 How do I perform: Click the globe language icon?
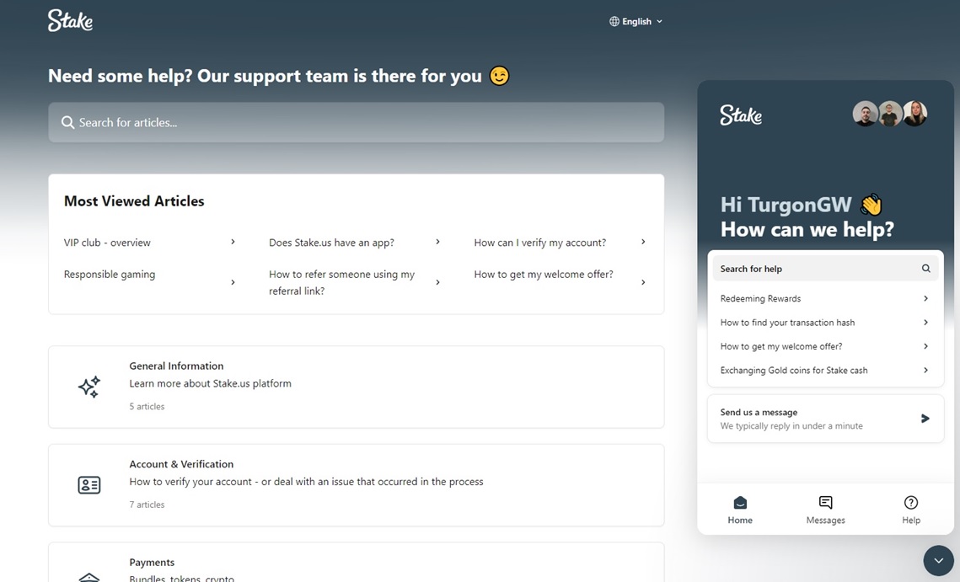[614, 21]
